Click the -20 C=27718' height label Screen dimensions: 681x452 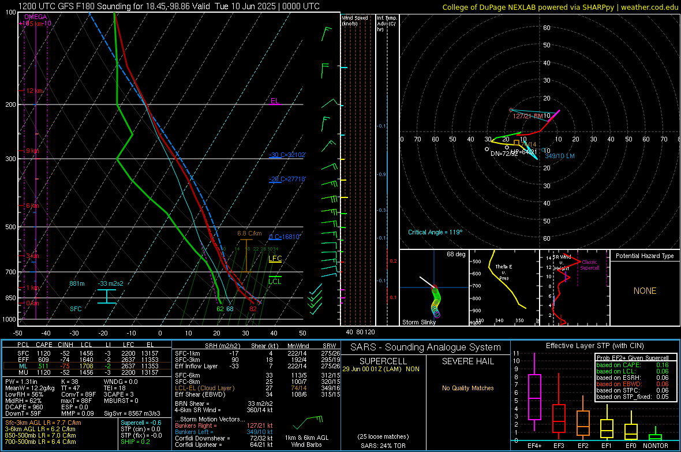tap(287, 179)
